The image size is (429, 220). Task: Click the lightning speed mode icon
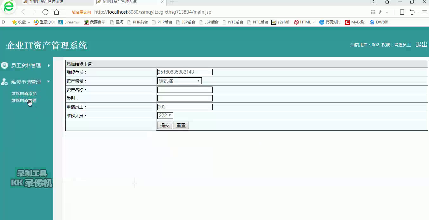(x=380, y=12)
